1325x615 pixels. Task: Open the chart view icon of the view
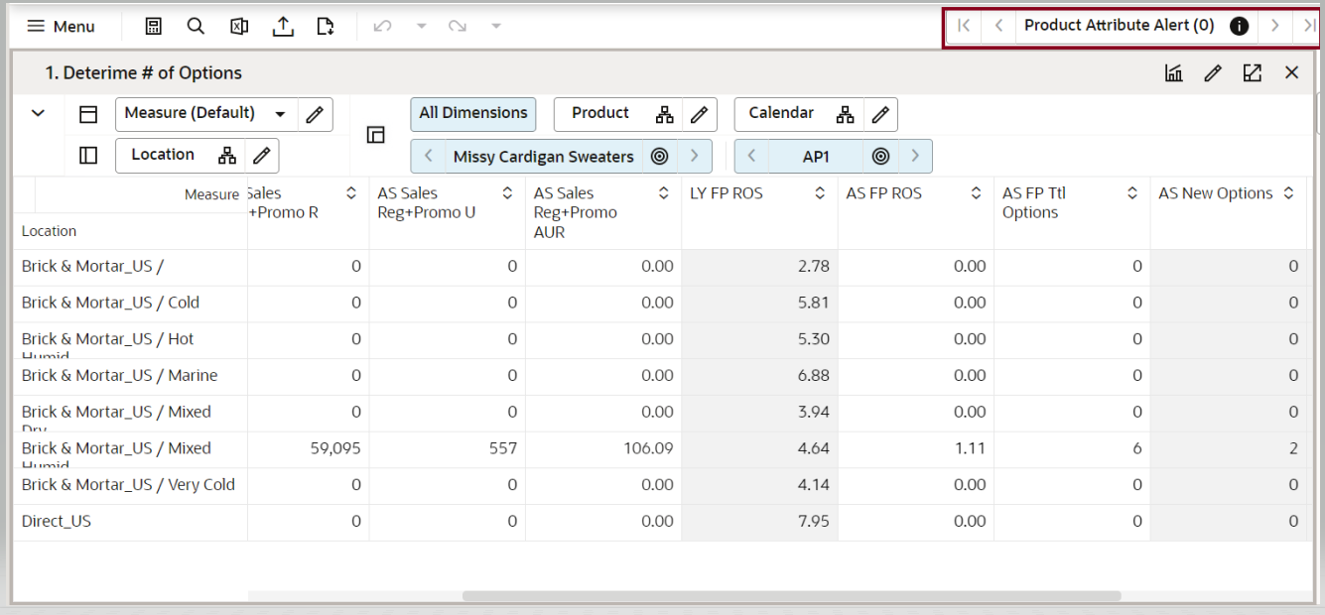[1172, 72]
